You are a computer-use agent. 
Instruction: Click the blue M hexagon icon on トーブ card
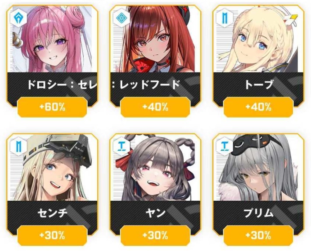[x=225, y=17]
